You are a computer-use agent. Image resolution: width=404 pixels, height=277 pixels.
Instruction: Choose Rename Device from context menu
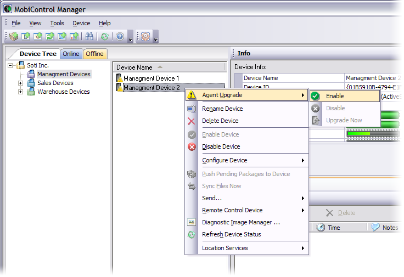pyautogui.click(x=247, y=109)
